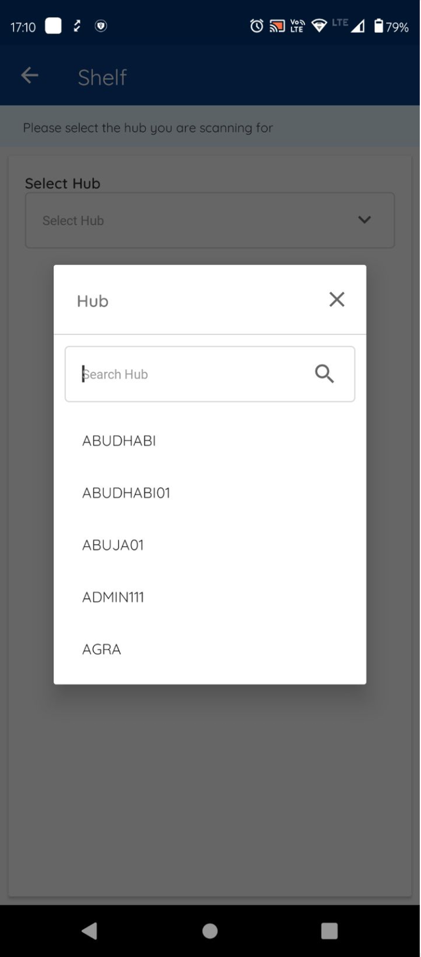Image resolution: width=421 pixels, height=957 pixels.
Task: Tap the back arrow in Shelf header
Action: coord(30,76)
